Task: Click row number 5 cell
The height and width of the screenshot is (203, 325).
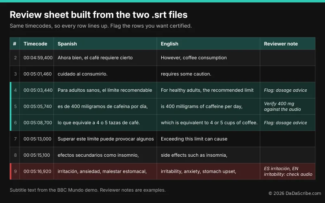Action: [x=15, y=106]
